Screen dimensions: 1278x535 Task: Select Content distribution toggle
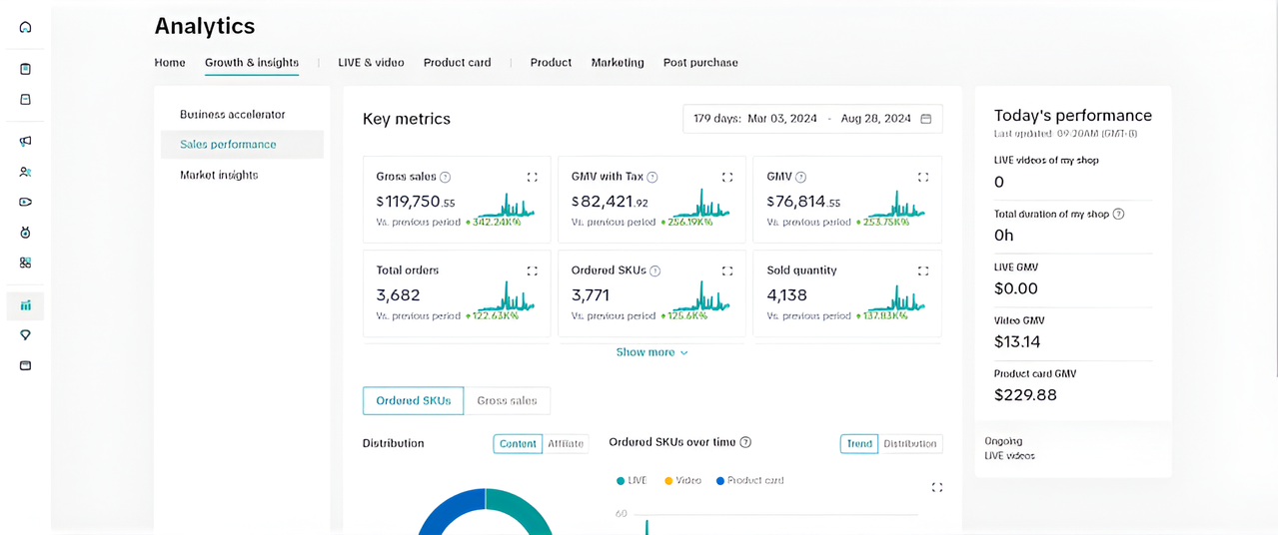(518, 444)
